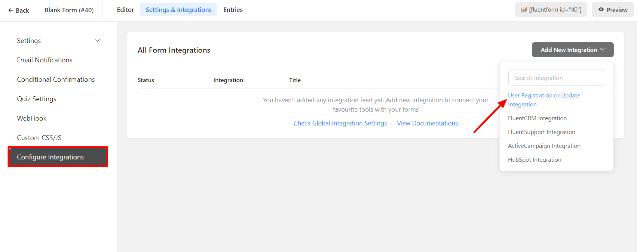Select the Settings & Integrations tab
Screen dimensions: 637x252
pyautogui.click(x=178, y=10)
